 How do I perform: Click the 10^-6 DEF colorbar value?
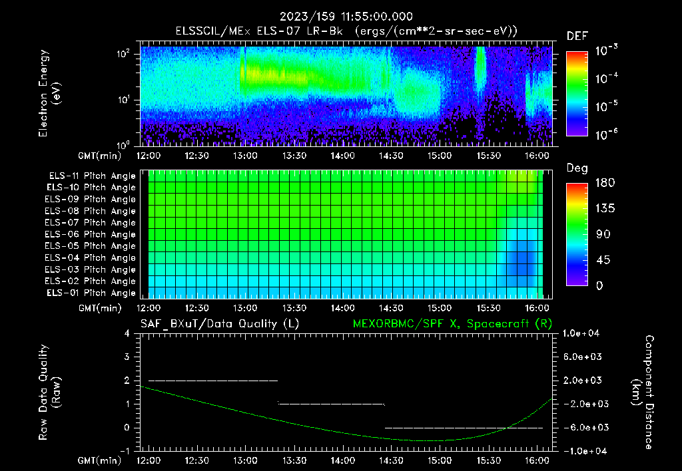tap(606, 134)
